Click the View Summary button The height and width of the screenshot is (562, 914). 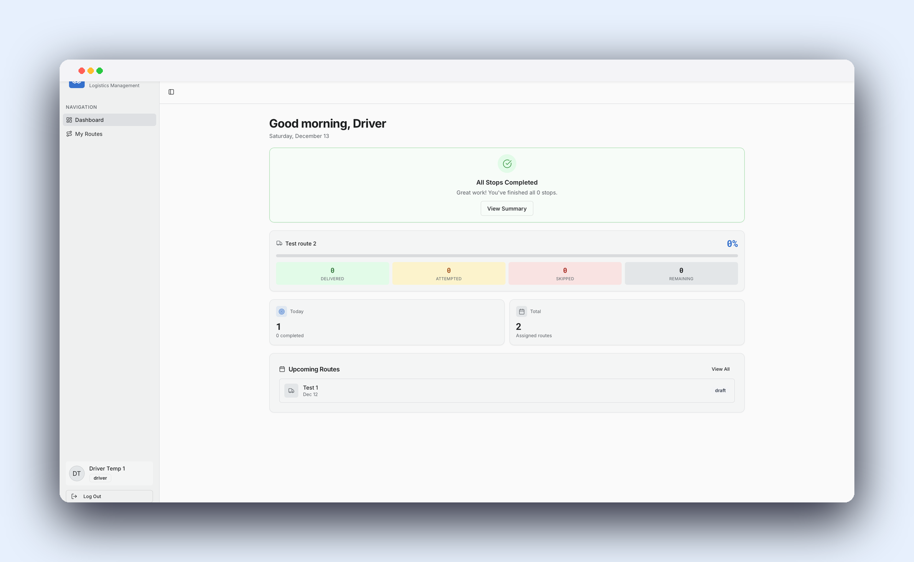point(507,209)
